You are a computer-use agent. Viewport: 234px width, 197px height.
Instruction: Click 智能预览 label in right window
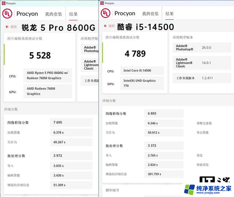pyautogui.click(x=203, y=165)
